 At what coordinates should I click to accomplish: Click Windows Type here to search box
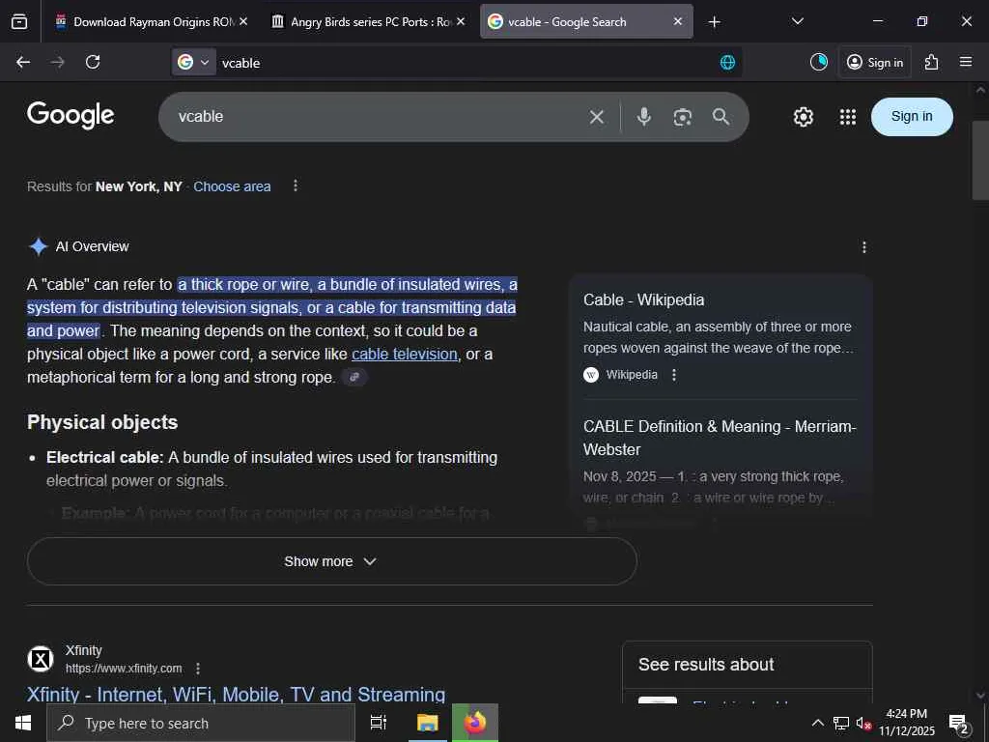201,723
